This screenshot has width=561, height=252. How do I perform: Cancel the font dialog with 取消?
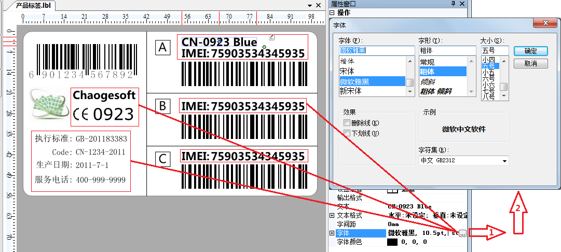coord(530,63)
